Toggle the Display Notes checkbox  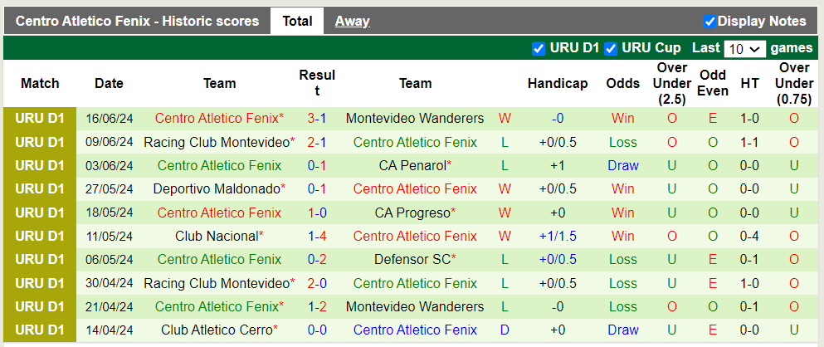pyautogui.click(x=709, y=22)
